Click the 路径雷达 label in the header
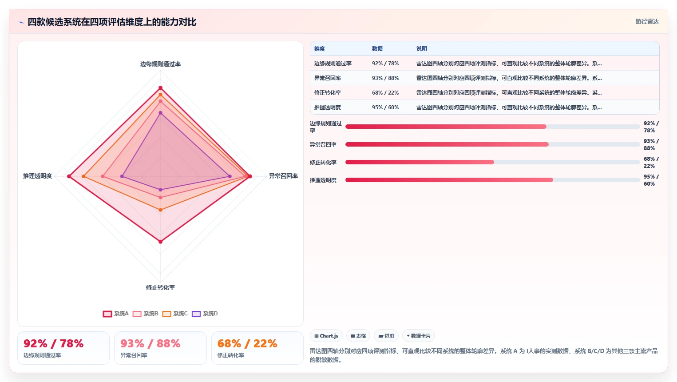 pyautogui.click(x=647, y=21)
